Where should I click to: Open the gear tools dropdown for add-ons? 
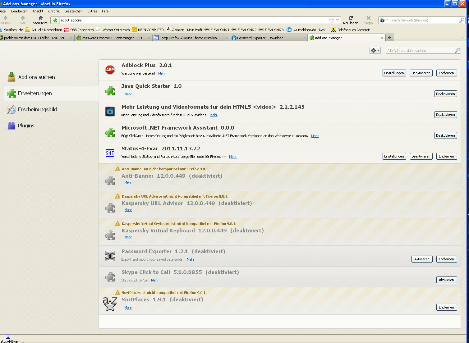click(375, 50)
